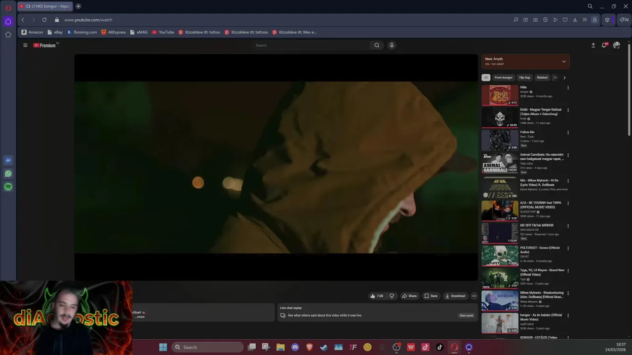Image resolution: width=632 pixels, height=355 pixels.
Task: Open options for Krúbi Magyar Tenger Kalózai
Action: pyautogui.click(x=568, y=110)
